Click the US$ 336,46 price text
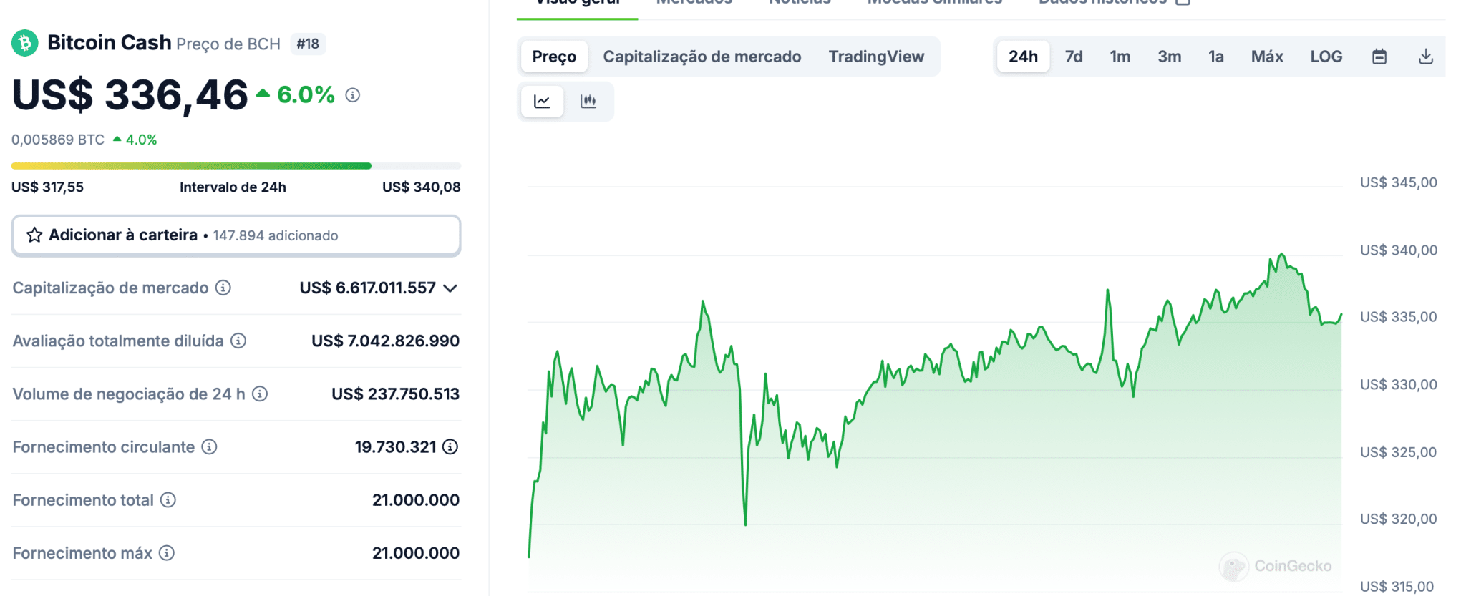 click(x=130, y=95)
